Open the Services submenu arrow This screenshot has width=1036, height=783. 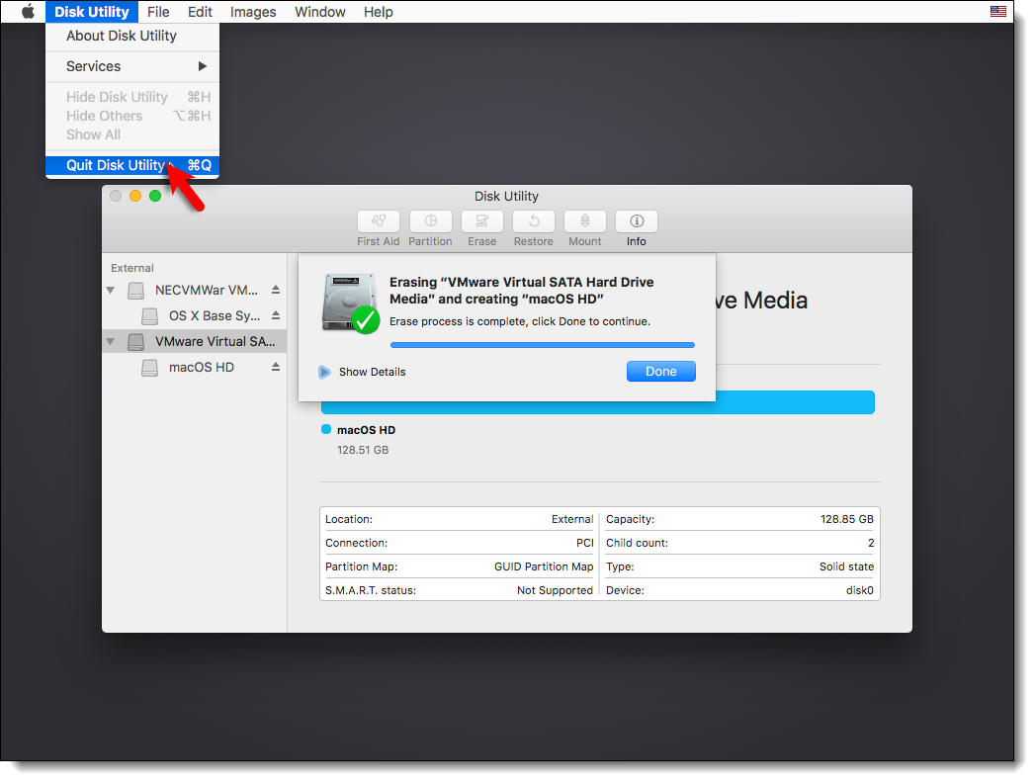[x=203, y=66]
